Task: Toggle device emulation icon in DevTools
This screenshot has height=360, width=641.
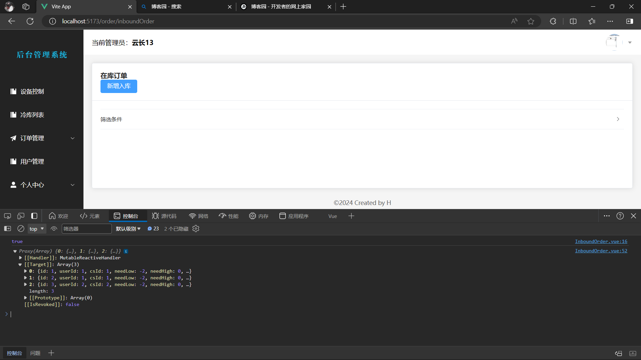Action: [x=21, y=216]
